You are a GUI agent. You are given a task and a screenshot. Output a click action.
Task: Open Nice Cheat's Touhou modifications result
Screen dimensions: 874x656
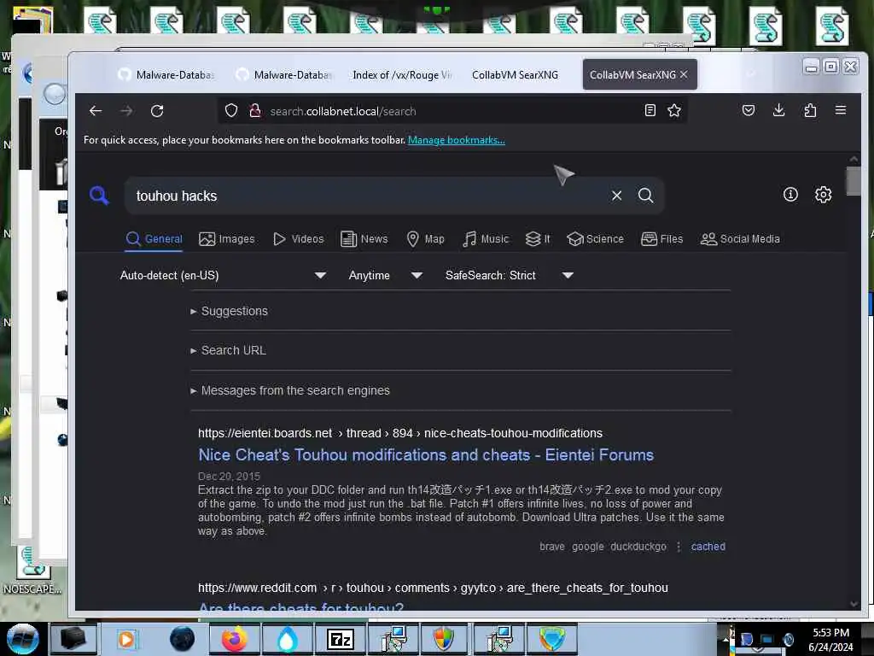pos(426,454)
